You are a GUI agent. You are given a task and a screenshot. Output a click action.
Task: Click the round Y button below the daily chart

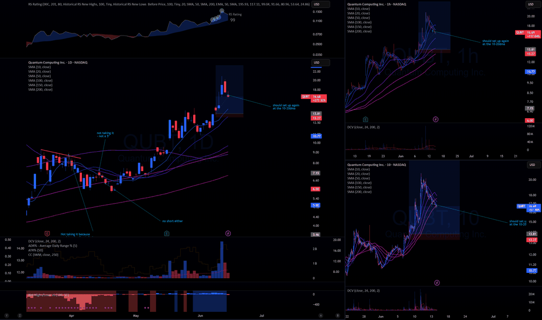tap(7, 315)
